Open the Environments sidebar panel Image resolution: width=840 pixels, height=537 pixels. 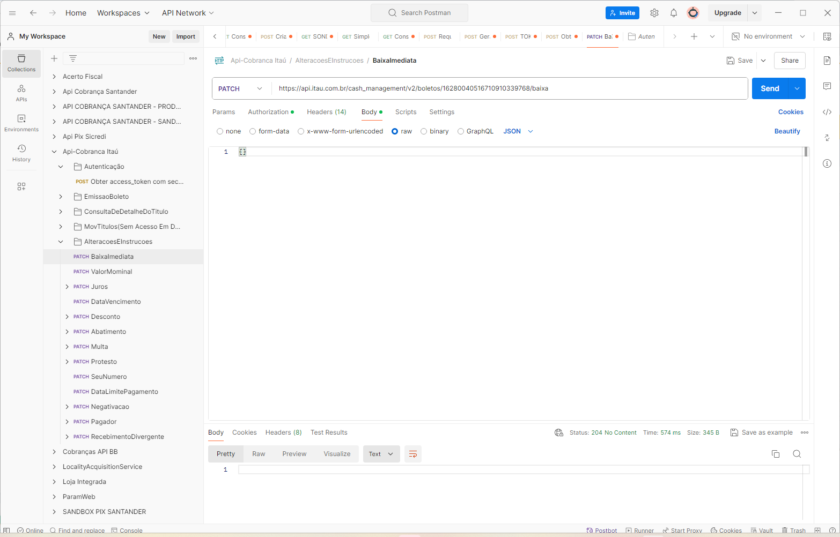click(21, 123)
